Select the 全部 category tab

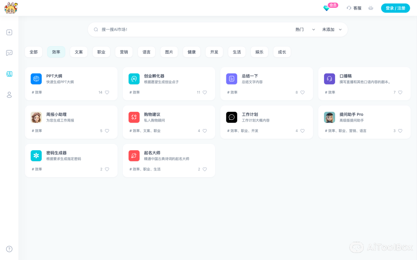pyautogui.click(x=34, y=52)
